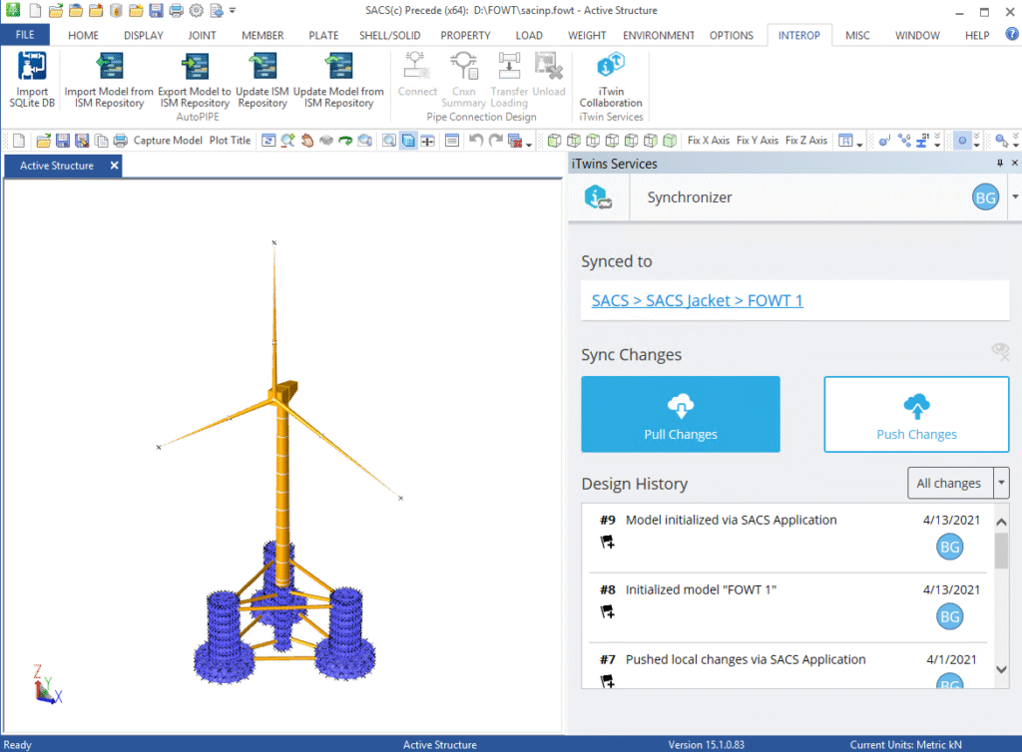Toggle Fix X Axis
1022x752 pixels.
point(709,141)
